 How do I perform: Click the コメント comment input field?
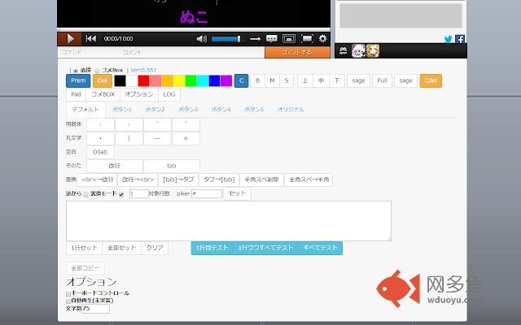191,52
